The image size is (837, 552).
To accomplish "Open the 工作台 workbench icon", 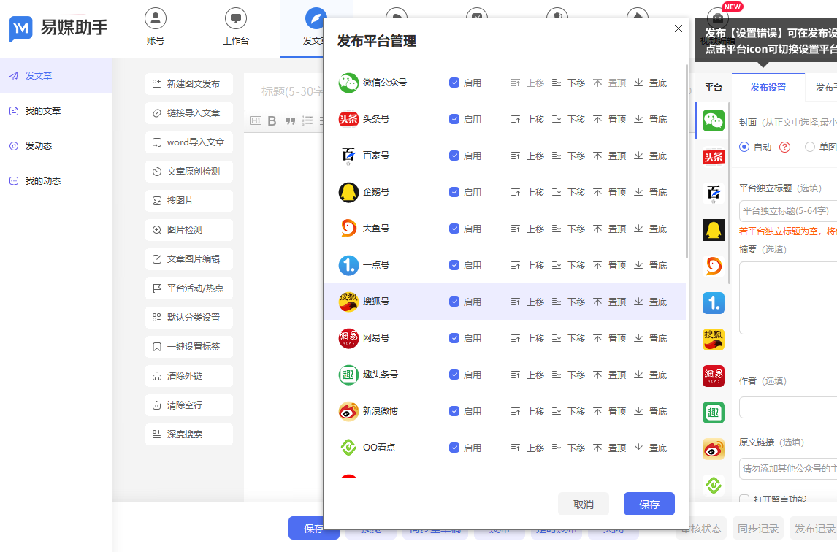I will click(x=235, y=19).
